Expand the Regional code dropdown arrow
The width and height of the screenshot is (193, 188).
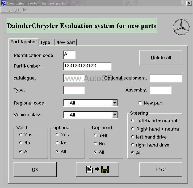pyautogui.click(x=115, y=103)
